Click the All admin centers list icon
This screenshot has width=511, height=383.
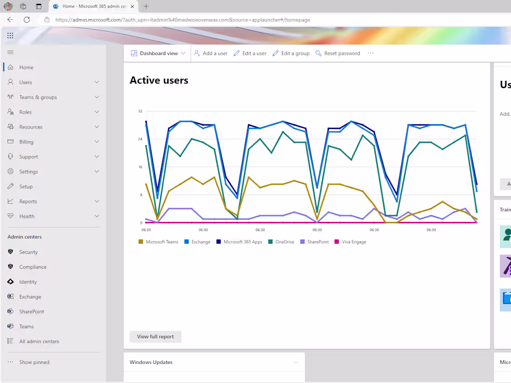click(10, 341)
